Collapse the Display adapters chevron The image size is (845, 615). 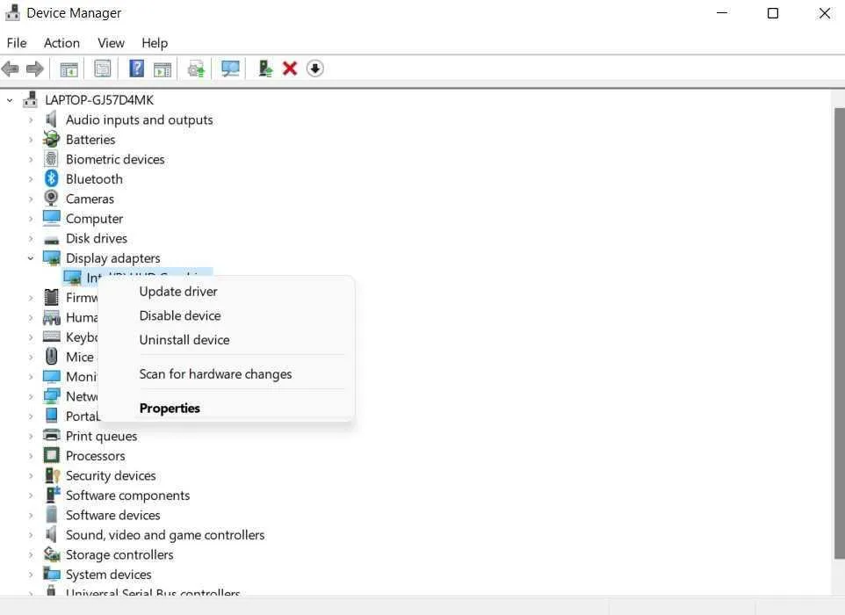coord(31,258)
